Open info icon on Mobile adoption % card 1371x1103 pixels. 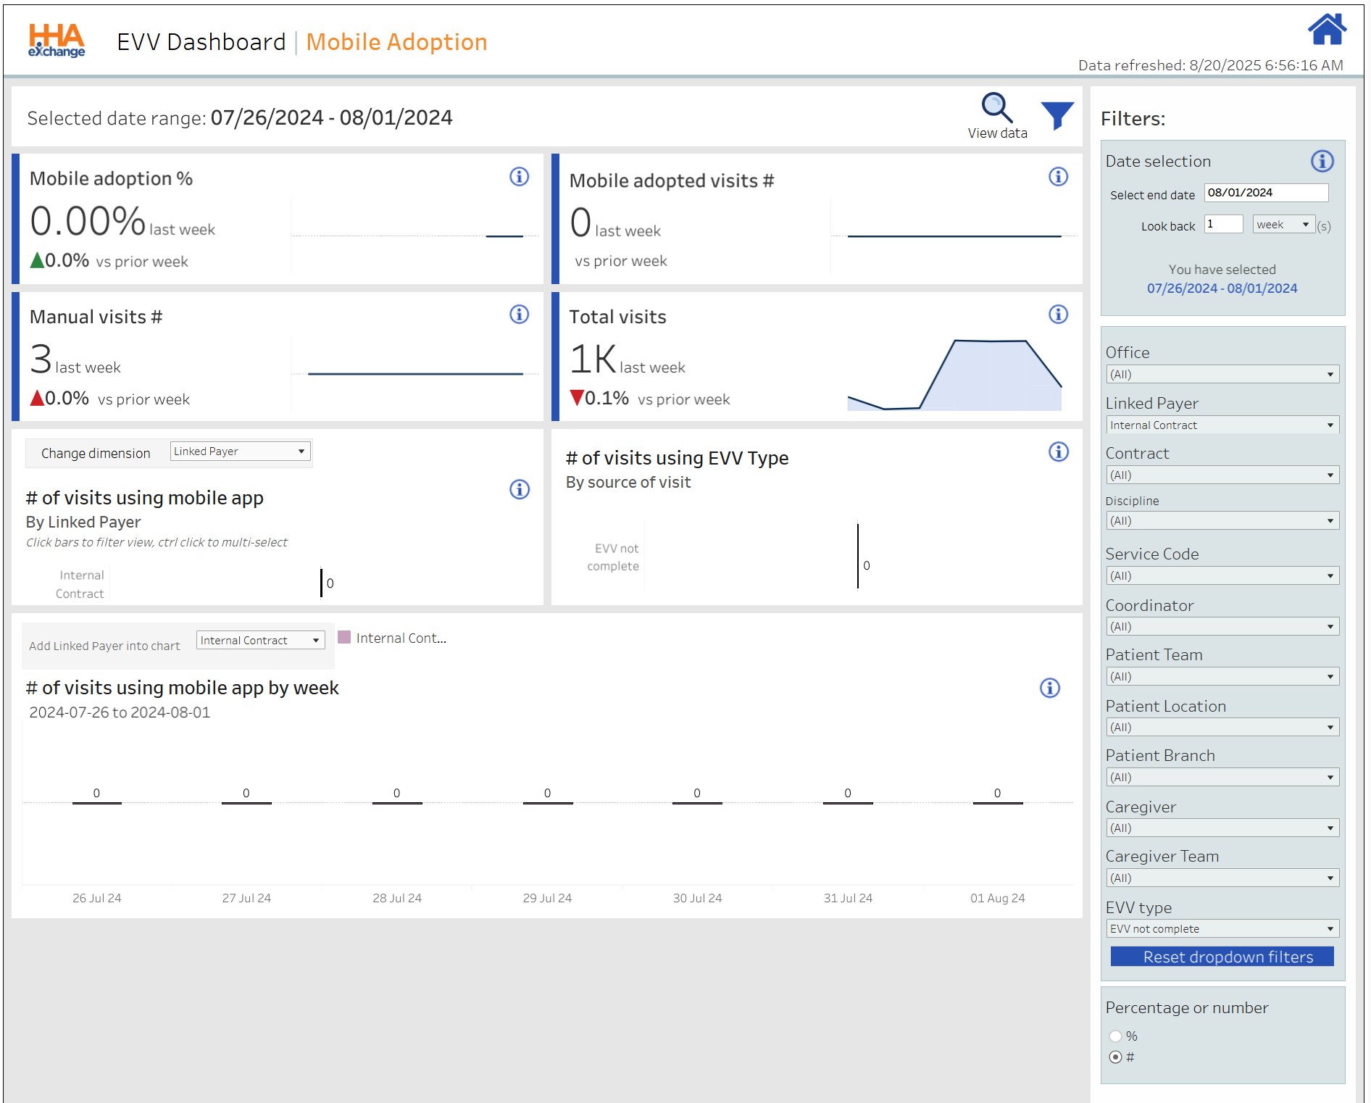click(519, 177)
